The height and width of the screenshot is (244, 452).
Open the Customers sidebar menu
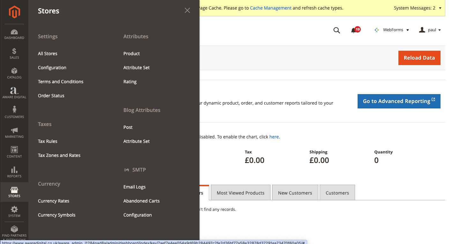pos(14,113)
